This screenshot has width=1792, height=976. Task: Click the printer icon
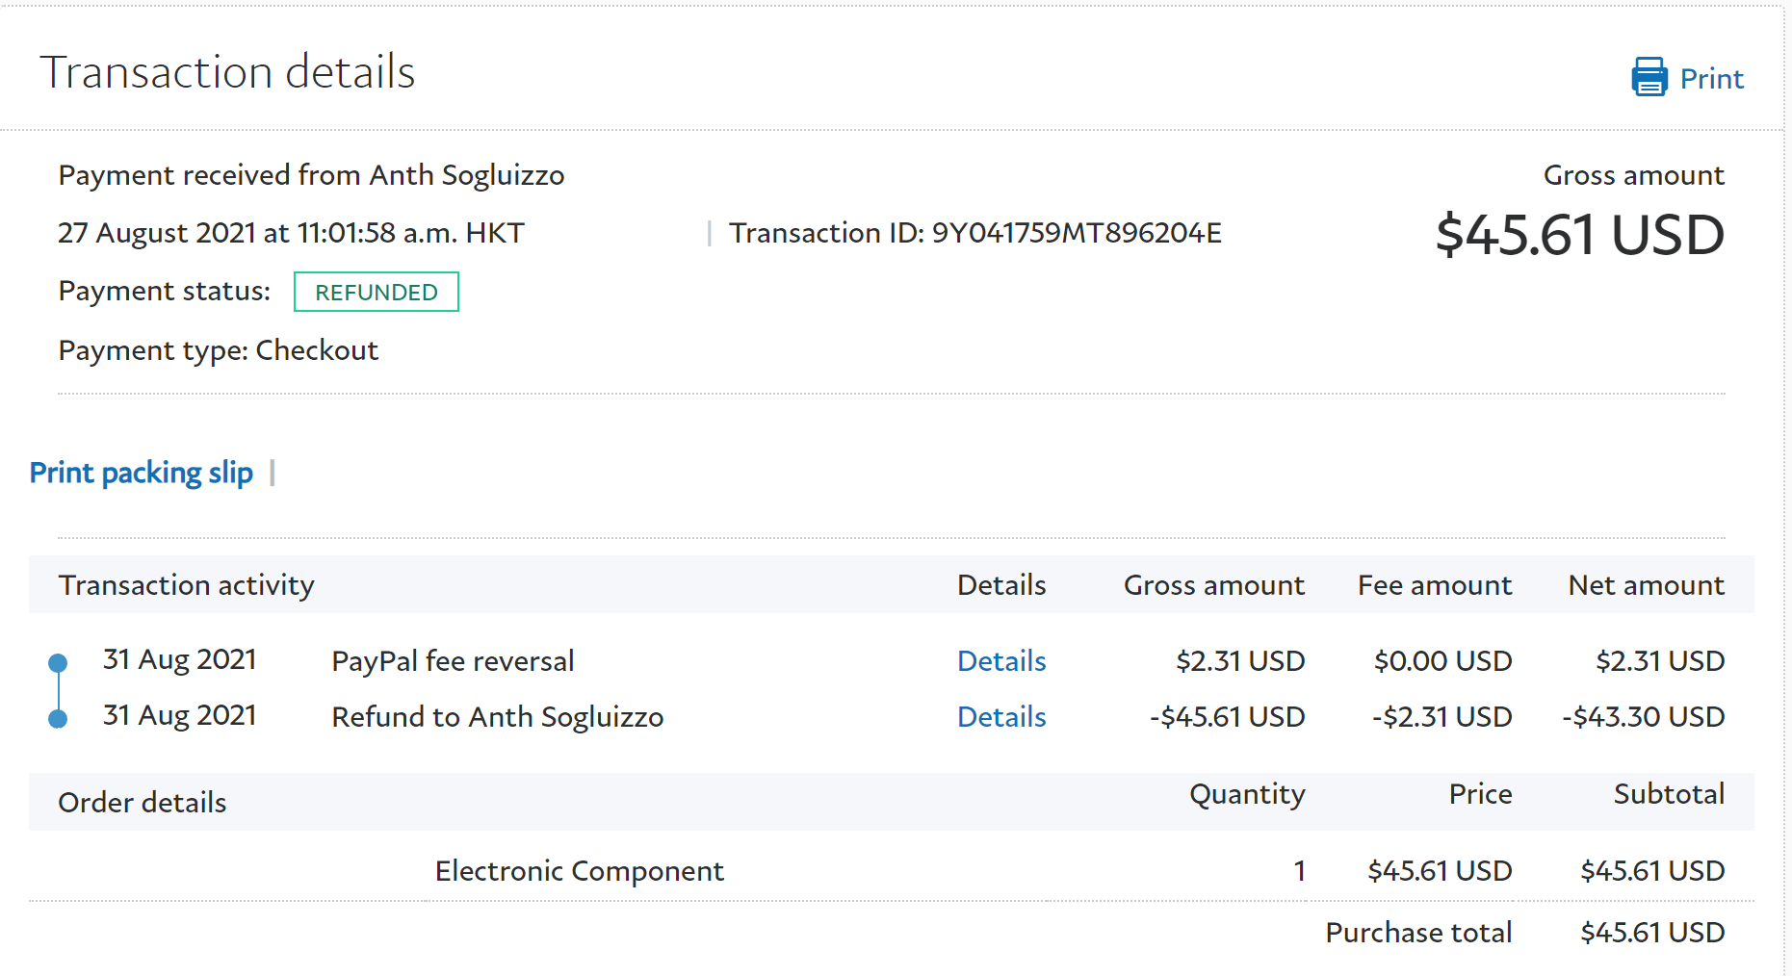[x=1649, y=77]
